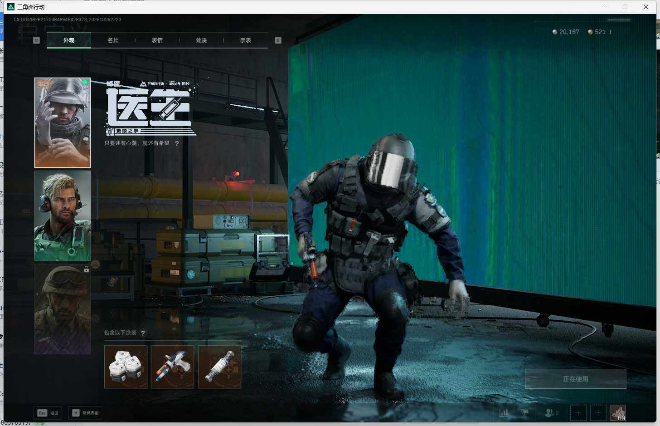The width and height of the screenshot is (660, 426).
Task: Select the helmeted operator skin with 联动 tag
Action: pyautogui.click(x=63, y=122)
